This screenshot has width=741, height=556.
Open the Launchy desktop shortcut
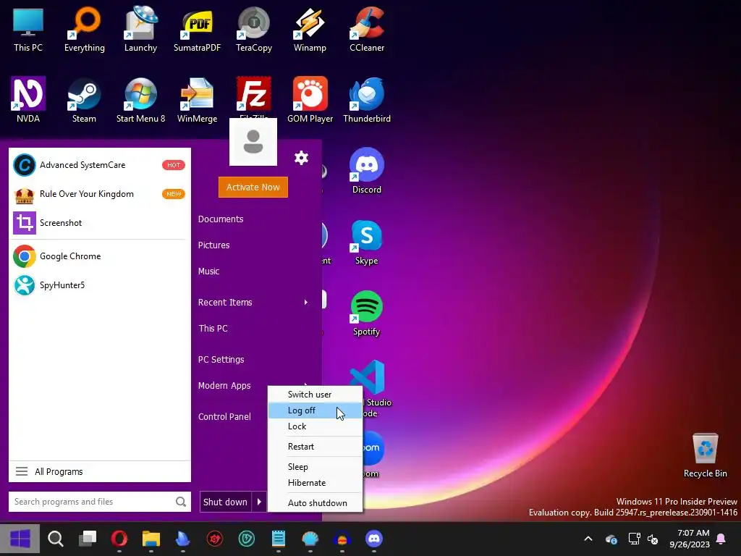[140, 29]
